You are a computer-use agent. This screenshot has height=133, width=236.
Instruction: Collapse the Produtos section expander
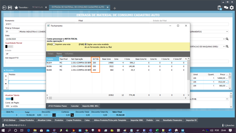pyautogui.click(x=5, y=70)
